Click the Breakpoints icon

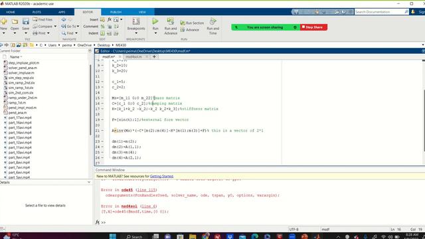pyautogui.click(x=136, y=21)
